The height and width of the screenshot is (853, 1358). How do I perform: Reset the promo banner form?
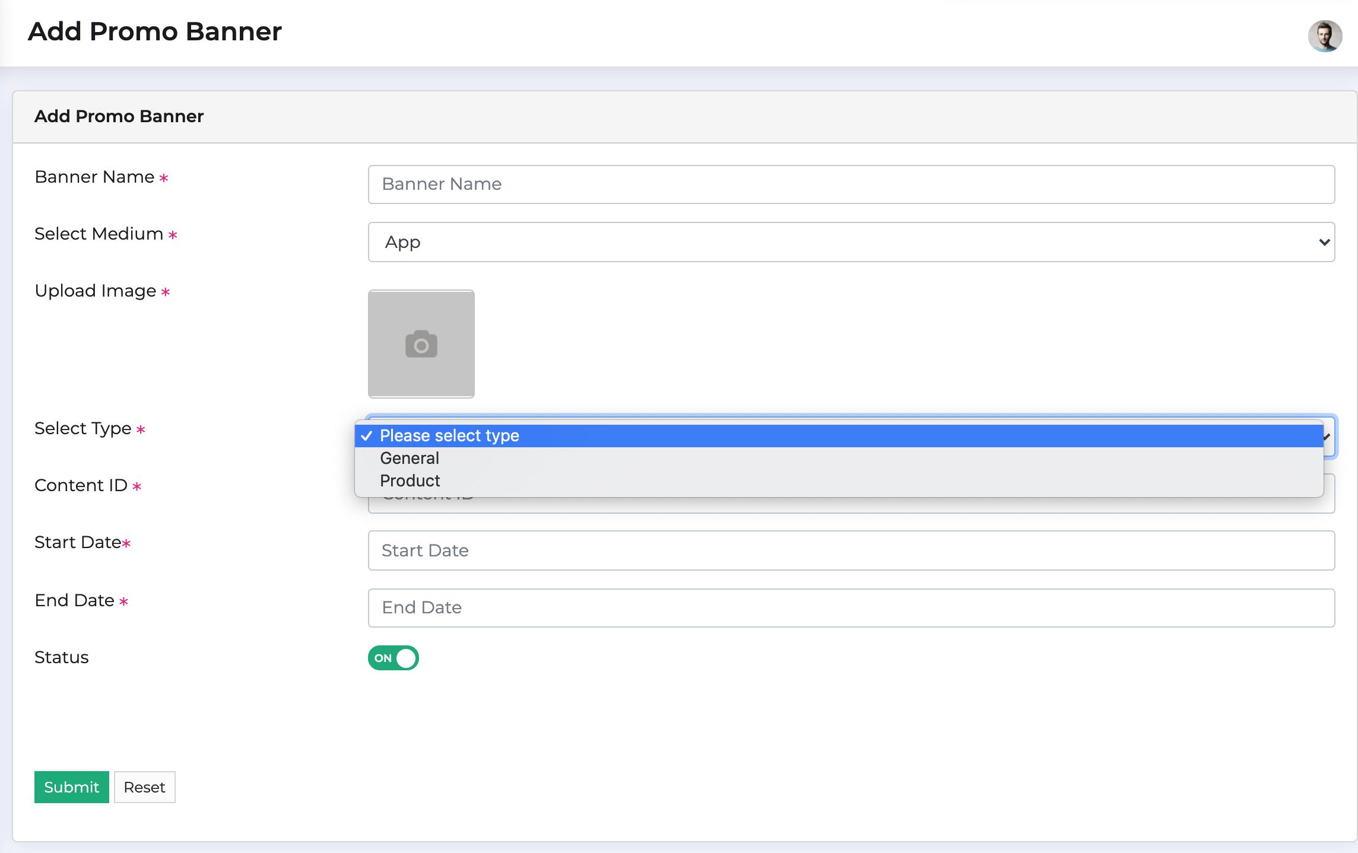click(144, 787)
